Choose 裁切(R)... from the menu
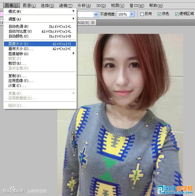 point(40,63)
